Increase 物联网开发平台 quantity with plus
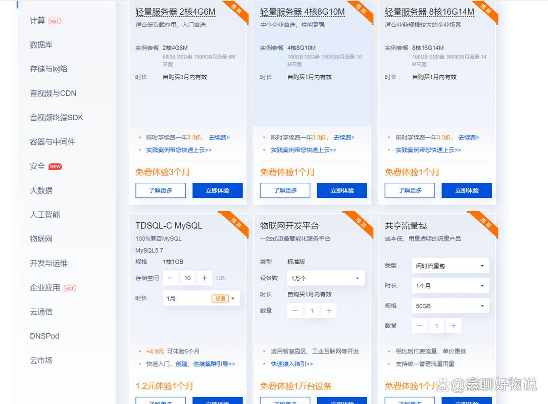This screenshot has height=404, width=548. click(329, 311)
